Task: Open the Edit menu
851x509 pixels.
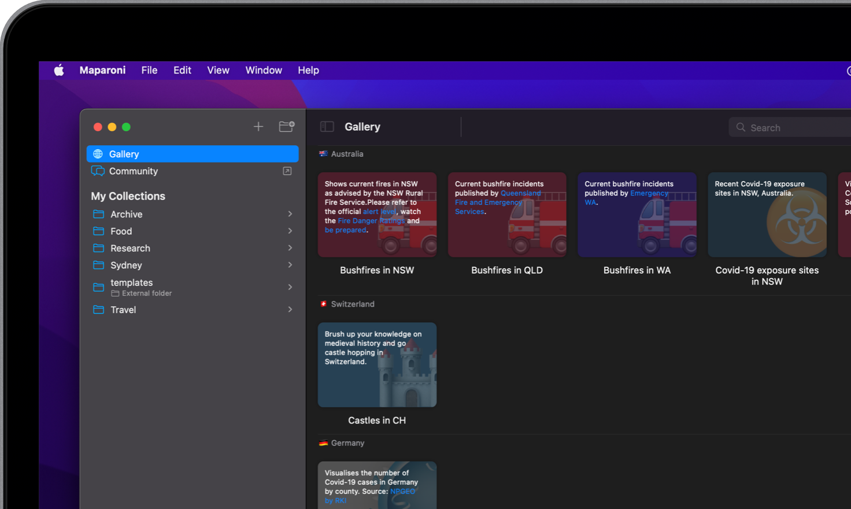Action: point(182,70)
